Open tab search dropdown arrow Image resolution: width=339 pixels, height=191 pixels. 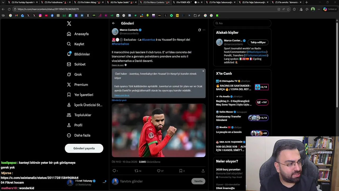click(x=3, y=2)
